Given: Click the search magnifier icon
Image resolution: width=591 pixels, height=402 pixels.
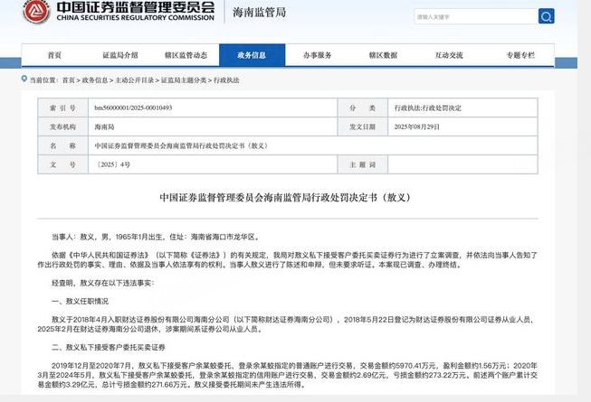Looking at the screenshot, I should [546, 16].
